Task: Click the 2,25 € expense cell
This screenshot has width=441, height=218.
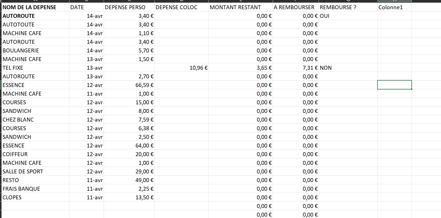Action: point(129,189)
